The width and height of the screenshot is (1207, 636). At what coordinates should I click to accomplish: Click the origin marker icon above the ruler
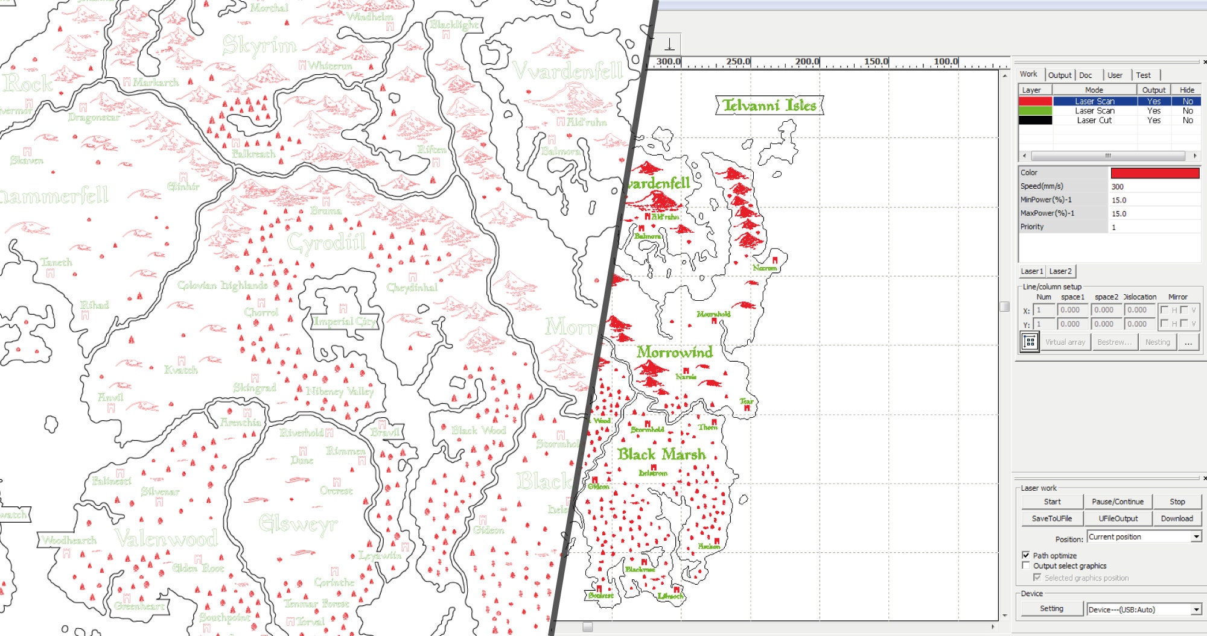pos(669,44)
